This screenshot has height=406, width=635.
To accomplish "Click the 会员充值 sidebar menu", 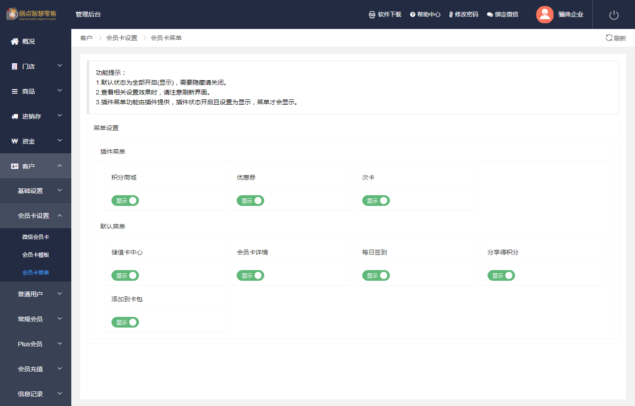I will (x=36, y=369).
